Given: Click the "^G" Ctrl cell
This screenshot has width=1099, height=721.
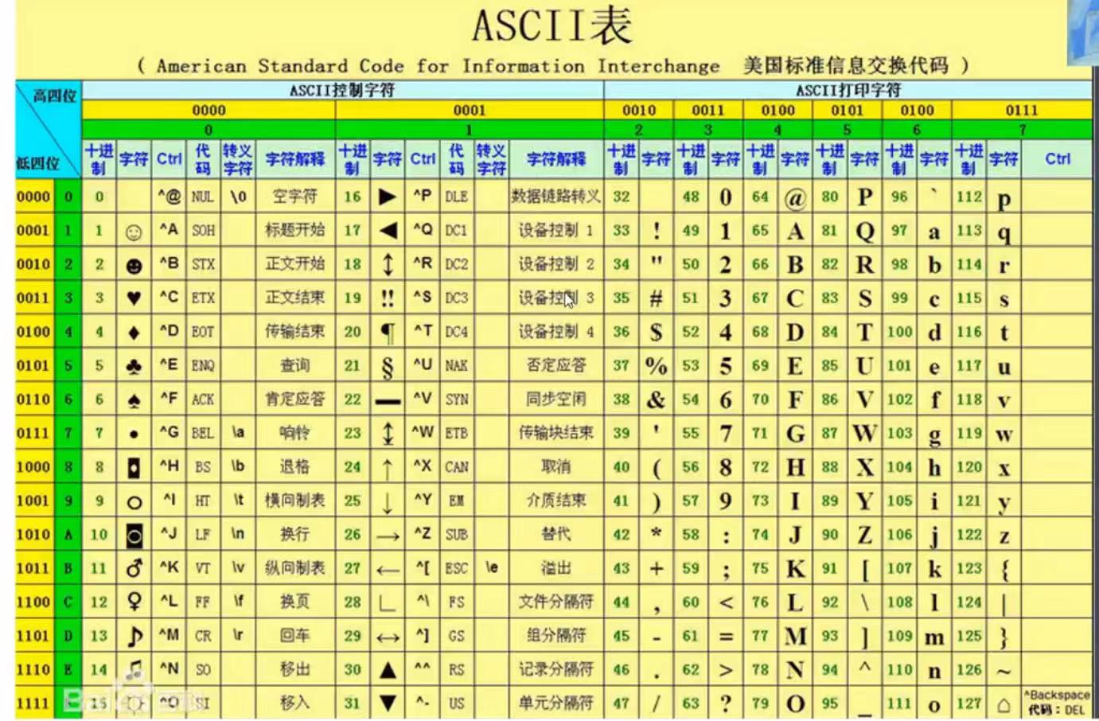Looking at the screenshot, I should [x=169, y=432].
